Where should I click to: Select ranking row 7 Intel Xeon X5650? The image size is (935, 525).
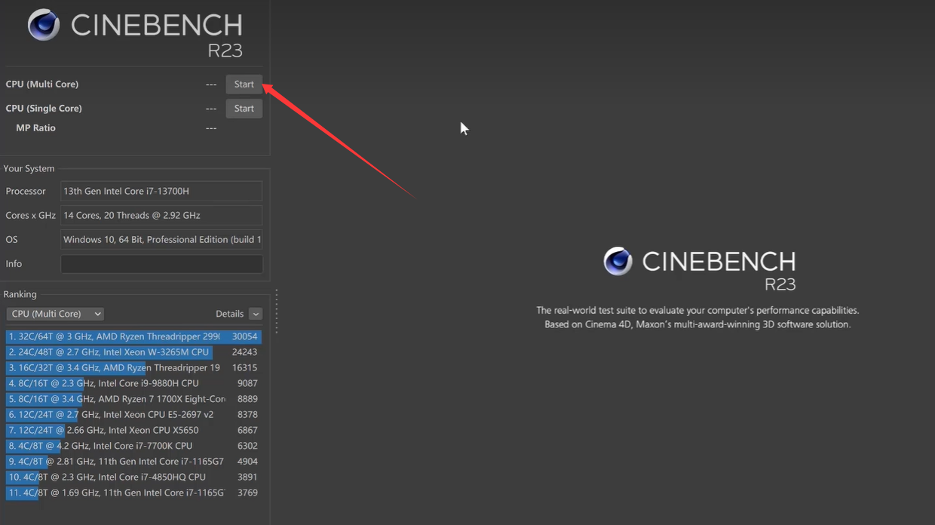click(x=133, y=430)
